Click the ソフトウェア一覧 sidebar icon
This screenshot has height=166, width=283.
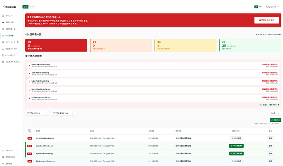[x=3, y=42]
